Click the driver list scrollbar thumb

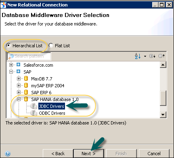(163, 98)
